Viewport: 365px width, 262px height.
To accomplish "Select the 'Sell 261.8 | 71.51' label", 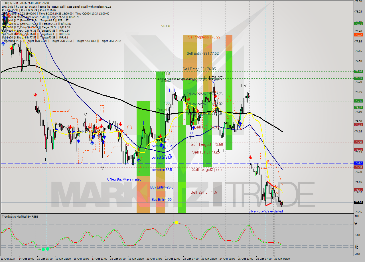I will point(204,192).
